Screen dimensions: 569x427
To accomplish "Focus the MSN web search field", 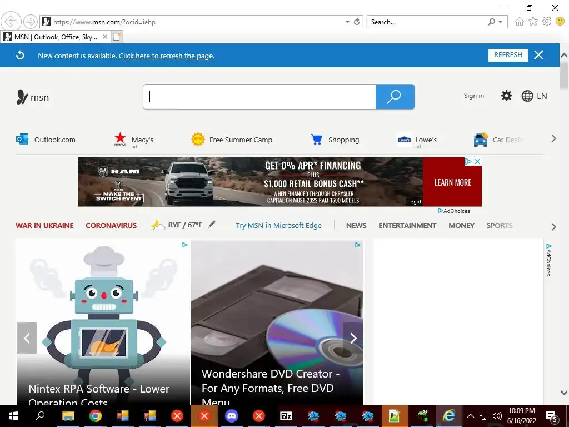I will (259, 97).
